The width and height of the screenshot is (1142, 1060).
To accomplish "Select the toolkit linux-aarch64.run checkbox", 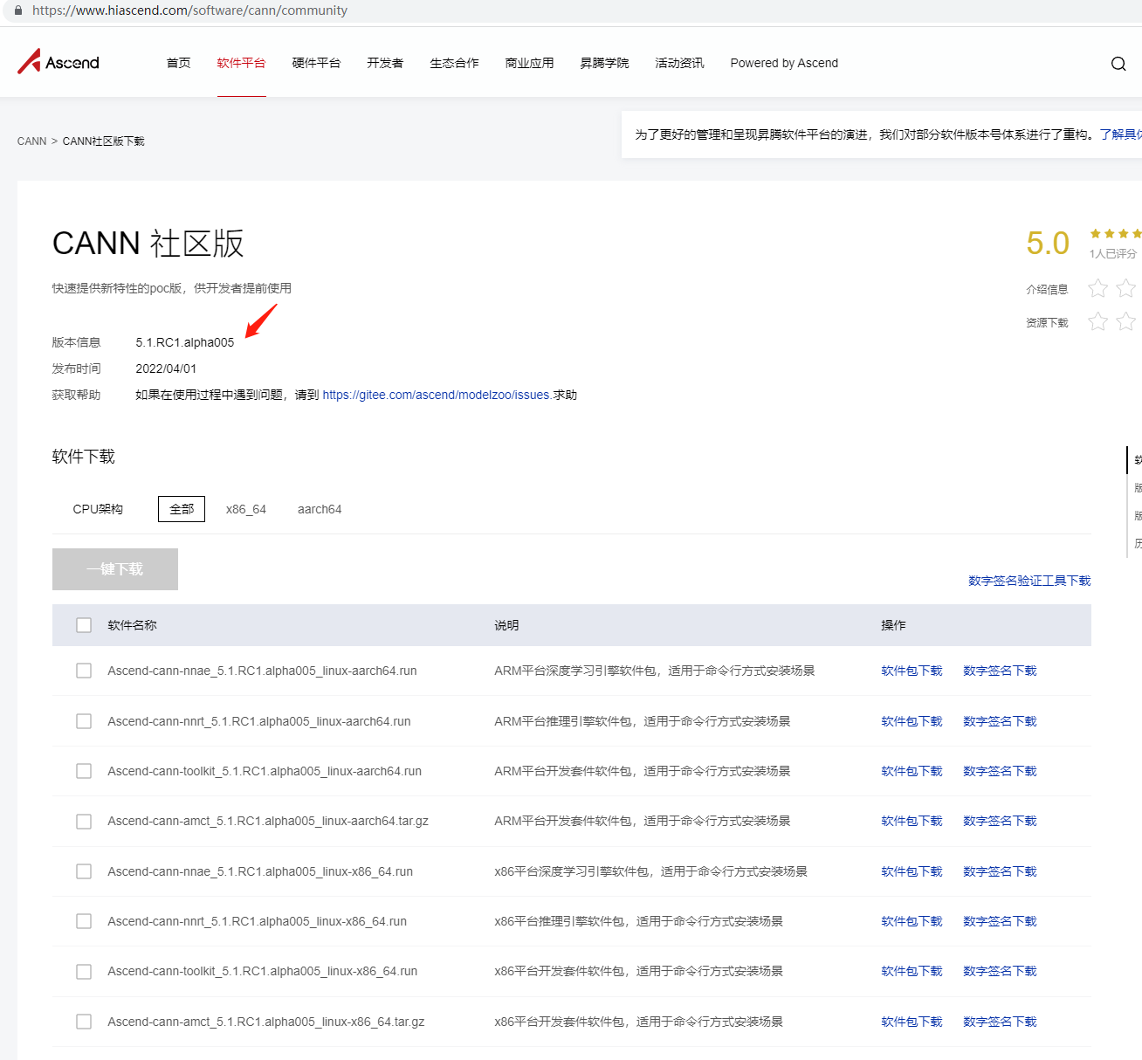I will tap(84, 771).
